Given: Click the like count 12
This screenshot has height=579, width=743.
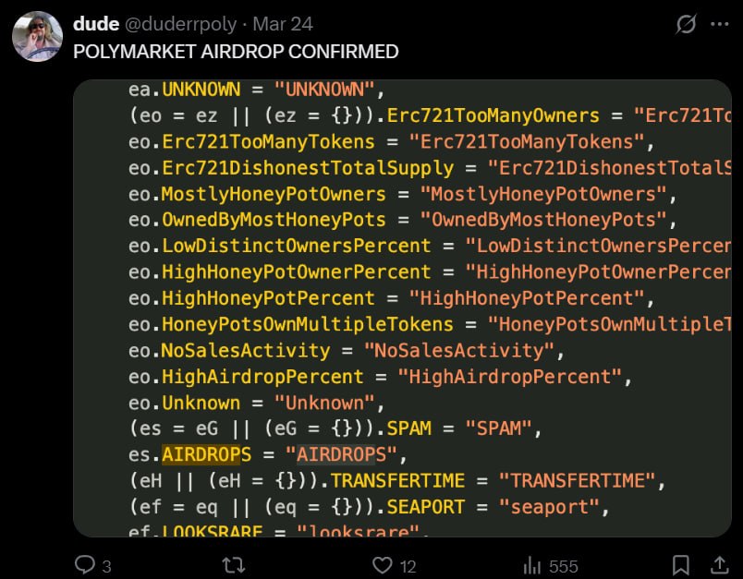Looking at the screenshot, I should [x=408, y=567].
